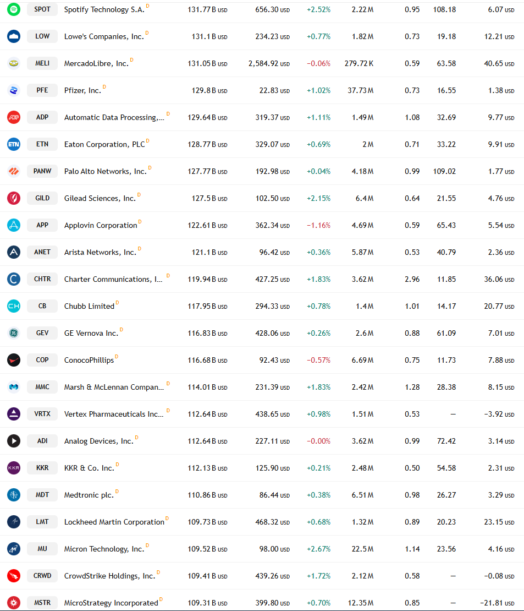This screenshot has height=611, width=524.
Task: Click the Pfizer logo icon
Action: click(x=14, y=90)
